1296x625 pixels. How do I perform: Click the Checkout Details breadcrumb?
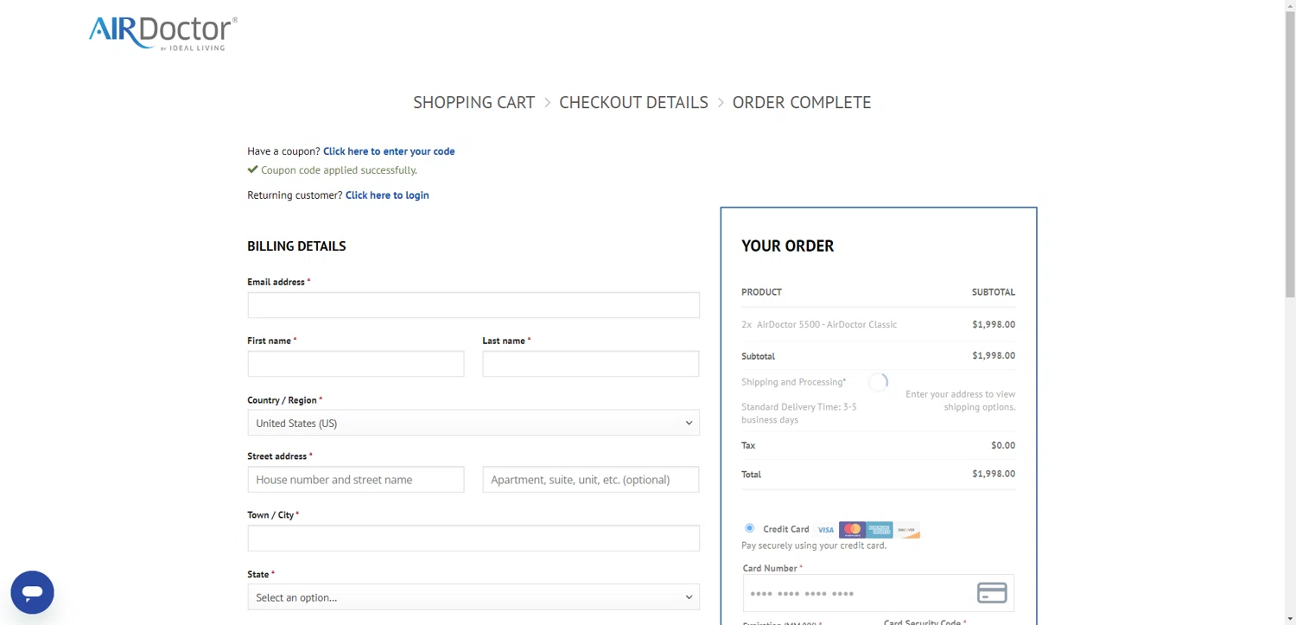633,102
